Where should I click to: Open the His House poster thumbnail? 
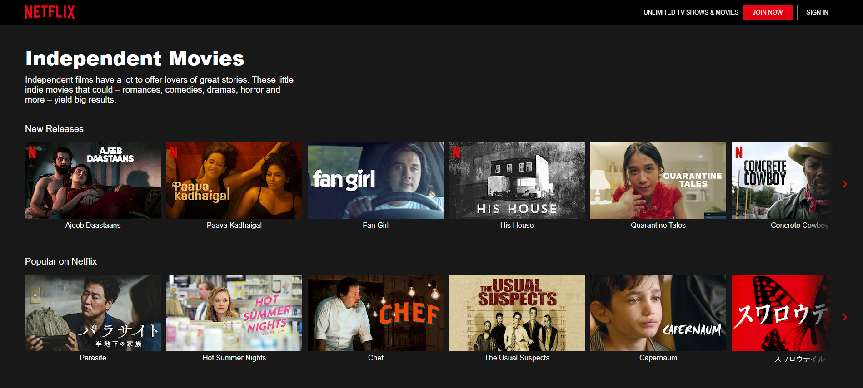[517, 181]
